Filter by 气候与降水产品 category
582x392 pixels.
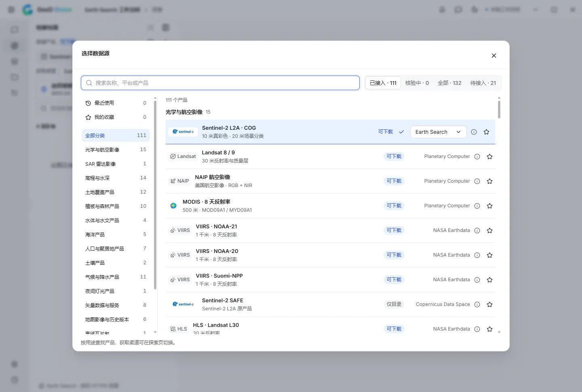coord(116,277)
